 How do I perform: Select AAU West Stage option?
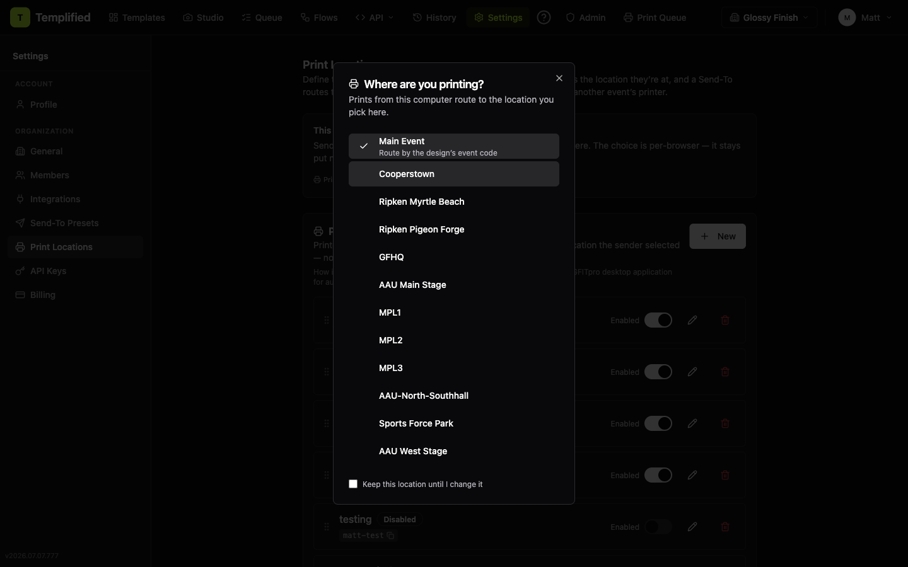(454, 451)
